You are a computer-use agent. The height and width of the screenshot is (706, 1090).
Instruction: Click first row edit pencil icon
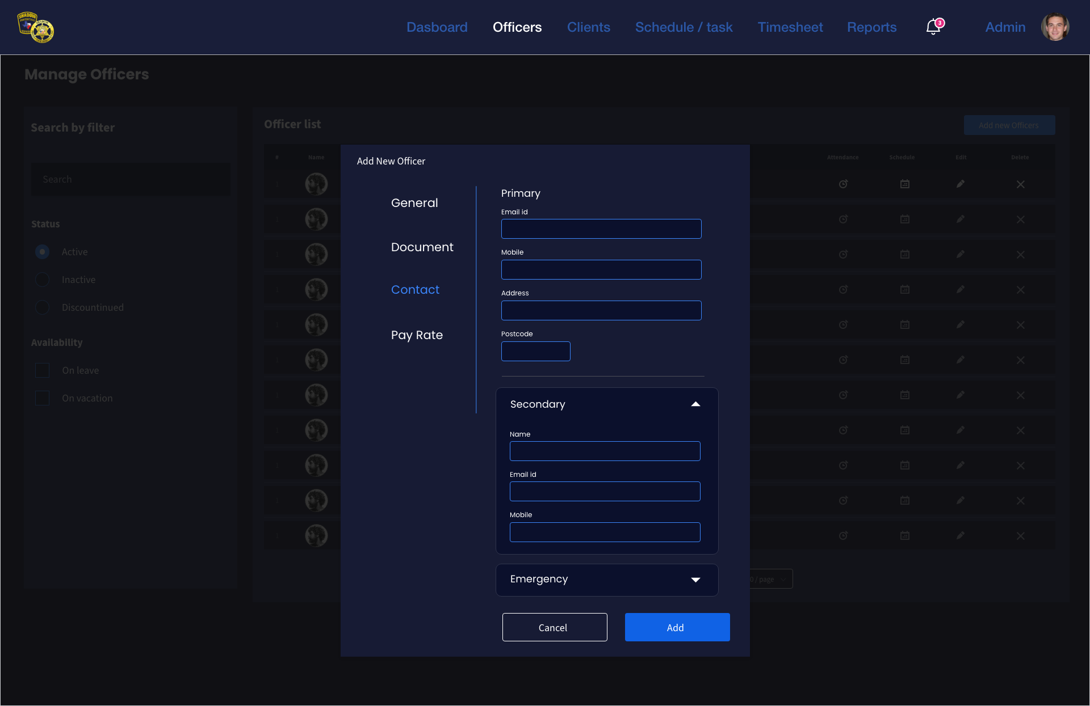click(961, 184)
